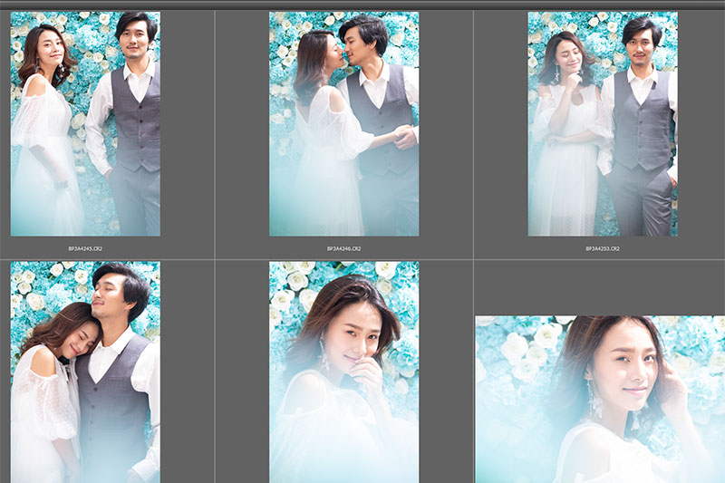Select portrait thumbnail of woman covering her mouth
Image resolution: width=725 pixels, height=483 pixels.
344,372
